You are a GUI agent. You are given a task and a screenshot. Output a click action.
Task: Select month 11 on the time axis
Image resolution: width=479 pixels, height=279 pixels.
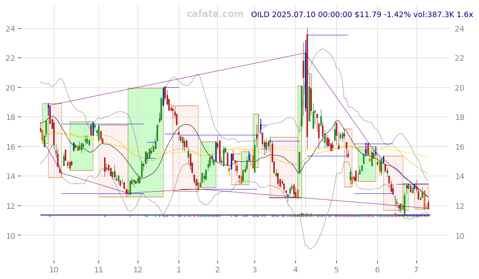point(98,270)
